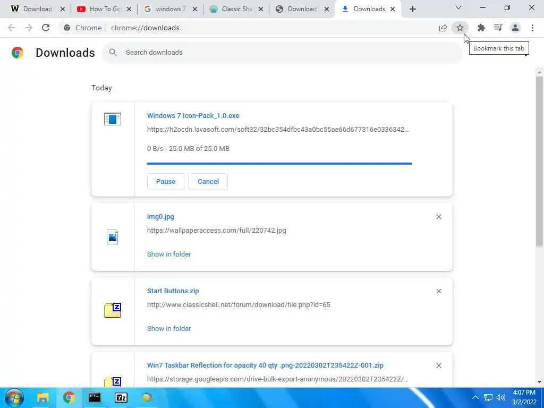Image resolution: width=544 pixels, height=408 pixels.
Task: Close the How To Ge YouTube tab
Action: click(129, 10)
